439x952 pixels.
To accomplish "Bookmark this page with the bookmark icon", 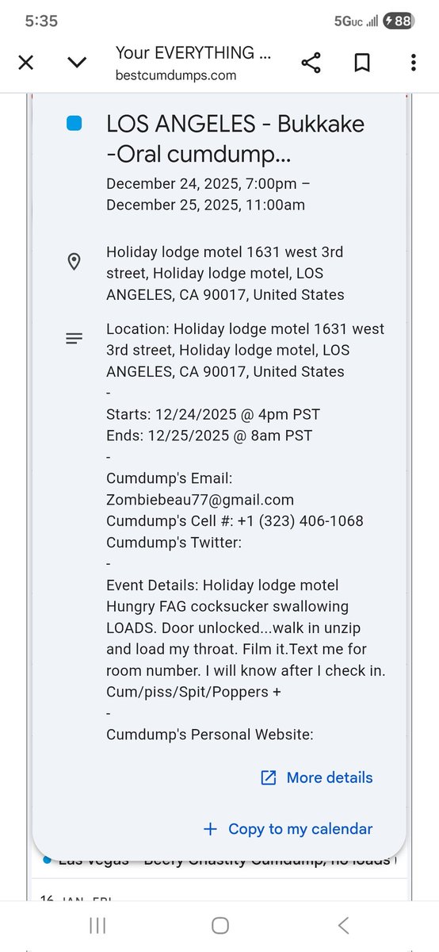I will [x=362, y=63].
